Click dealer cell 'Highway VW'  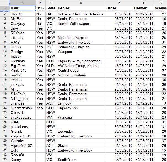[81, 108]
